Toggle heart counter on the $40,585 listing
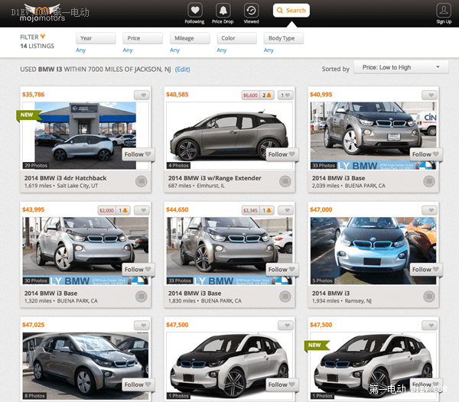Viewport: 459px width, 402px height. point(285,95)
